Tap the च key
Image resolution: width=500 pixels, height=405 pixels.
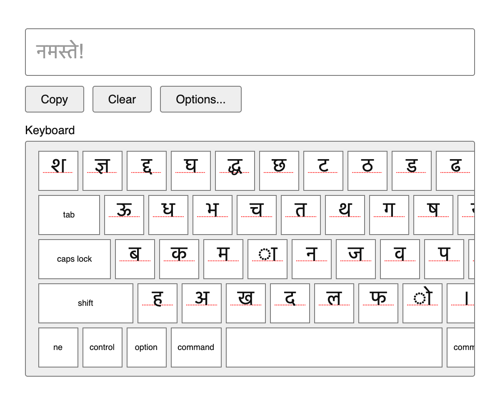click(257, 215)
